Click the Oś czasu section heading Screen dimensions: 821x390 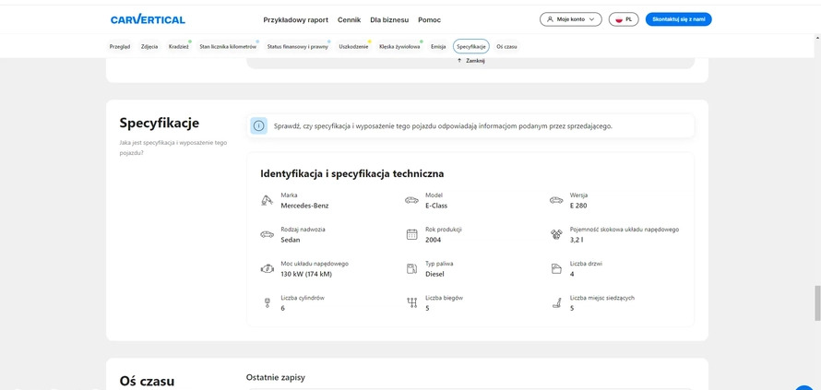[x=147, y=381]
